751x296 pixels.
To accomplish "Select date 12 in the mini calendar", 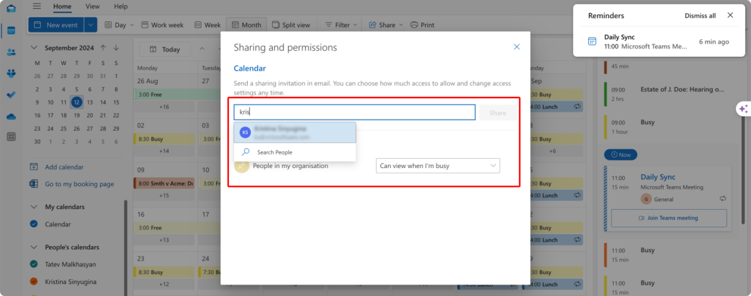I will 76,102.
